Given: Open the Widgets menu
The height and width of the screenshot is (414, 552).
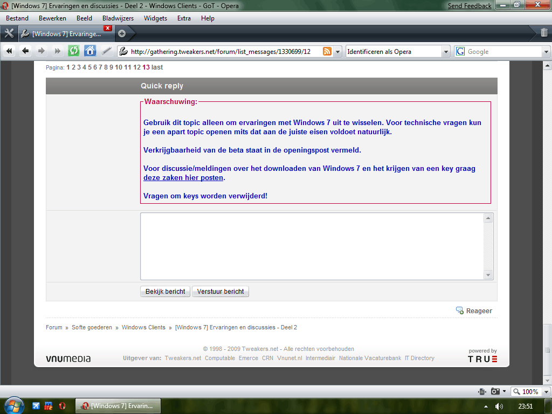Looking at the screenshot, I should click(x=155, y=18).
